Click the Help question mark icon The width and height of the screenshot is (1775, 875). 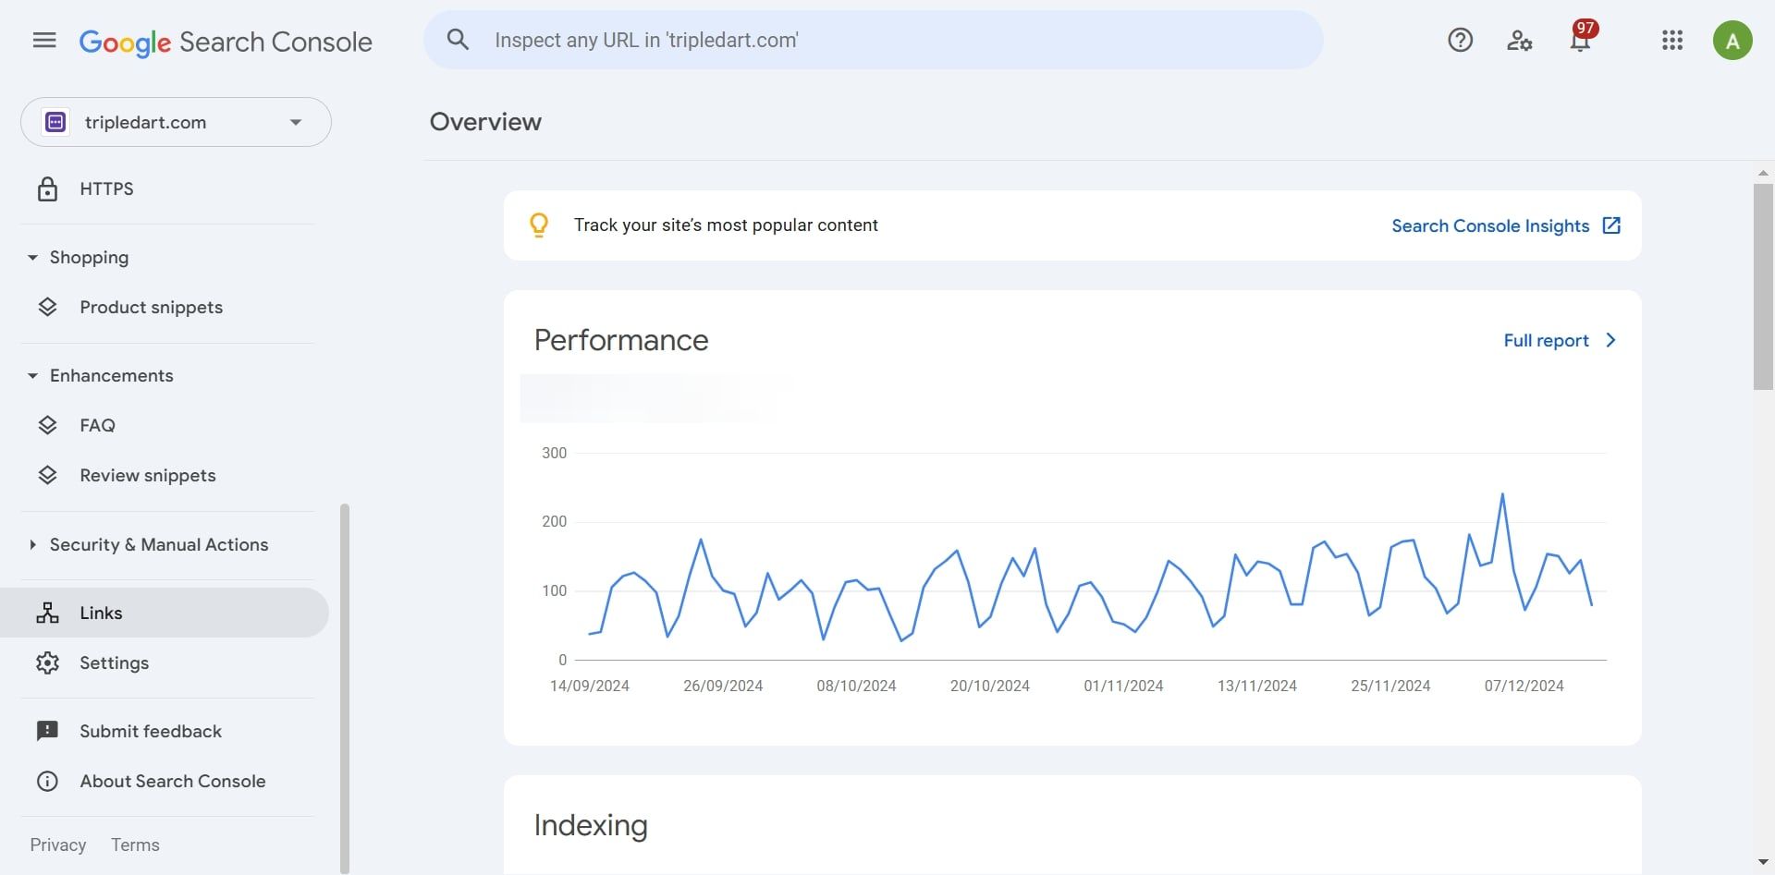click(1460, 41)
